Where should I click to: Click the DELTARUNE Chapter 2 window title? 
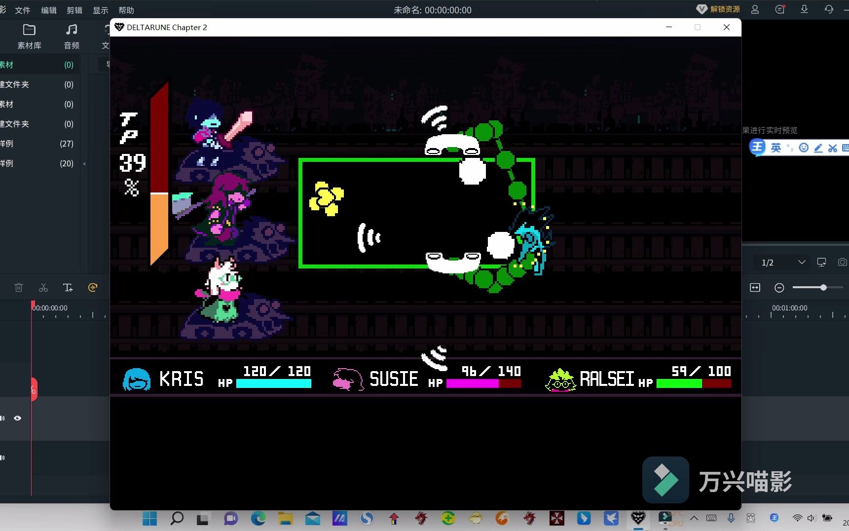[167, 27]
